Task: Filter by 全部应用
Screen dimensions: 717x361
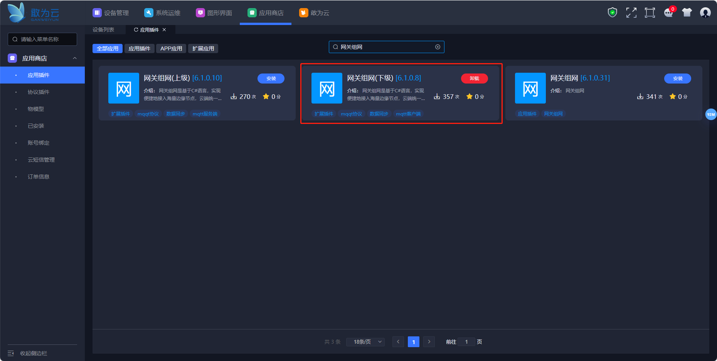Action: click(108, 48)
